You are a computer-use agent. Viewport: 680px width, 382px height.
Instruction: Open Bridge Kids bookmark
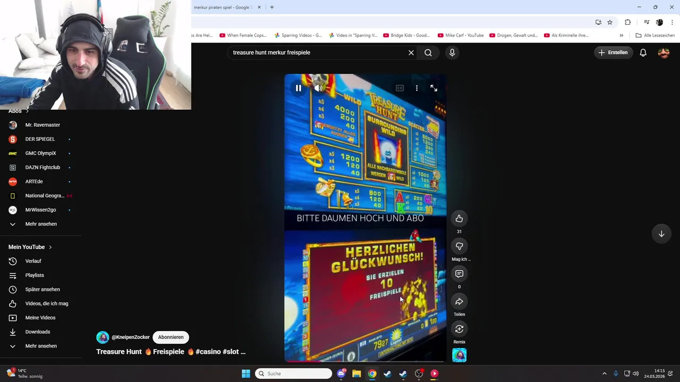tap(406, 36)
